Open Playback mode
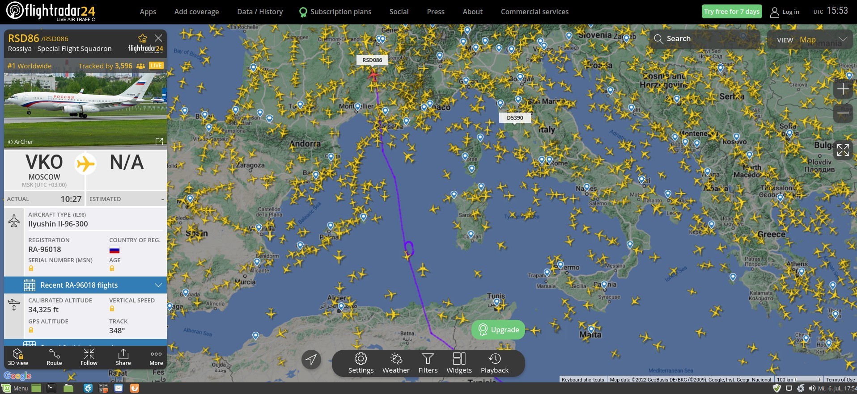 tap(495, 363)
